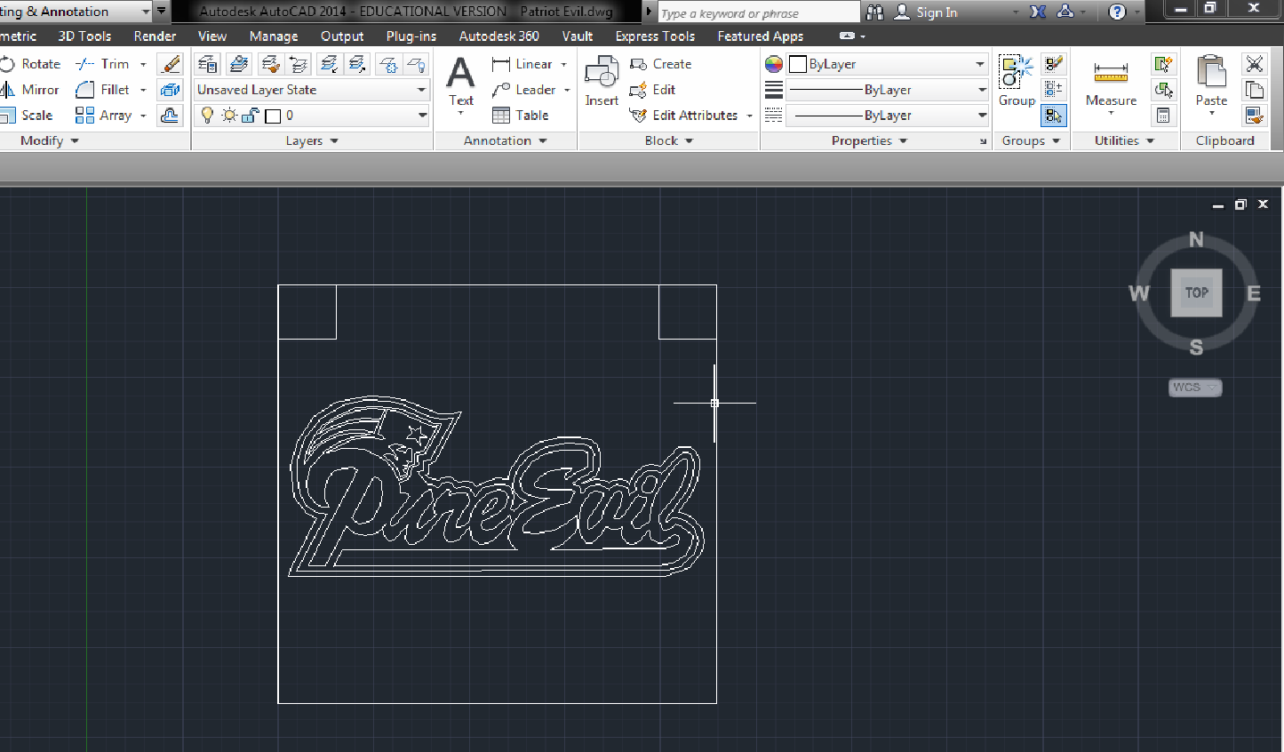Click the white layer color swatch

274,116
